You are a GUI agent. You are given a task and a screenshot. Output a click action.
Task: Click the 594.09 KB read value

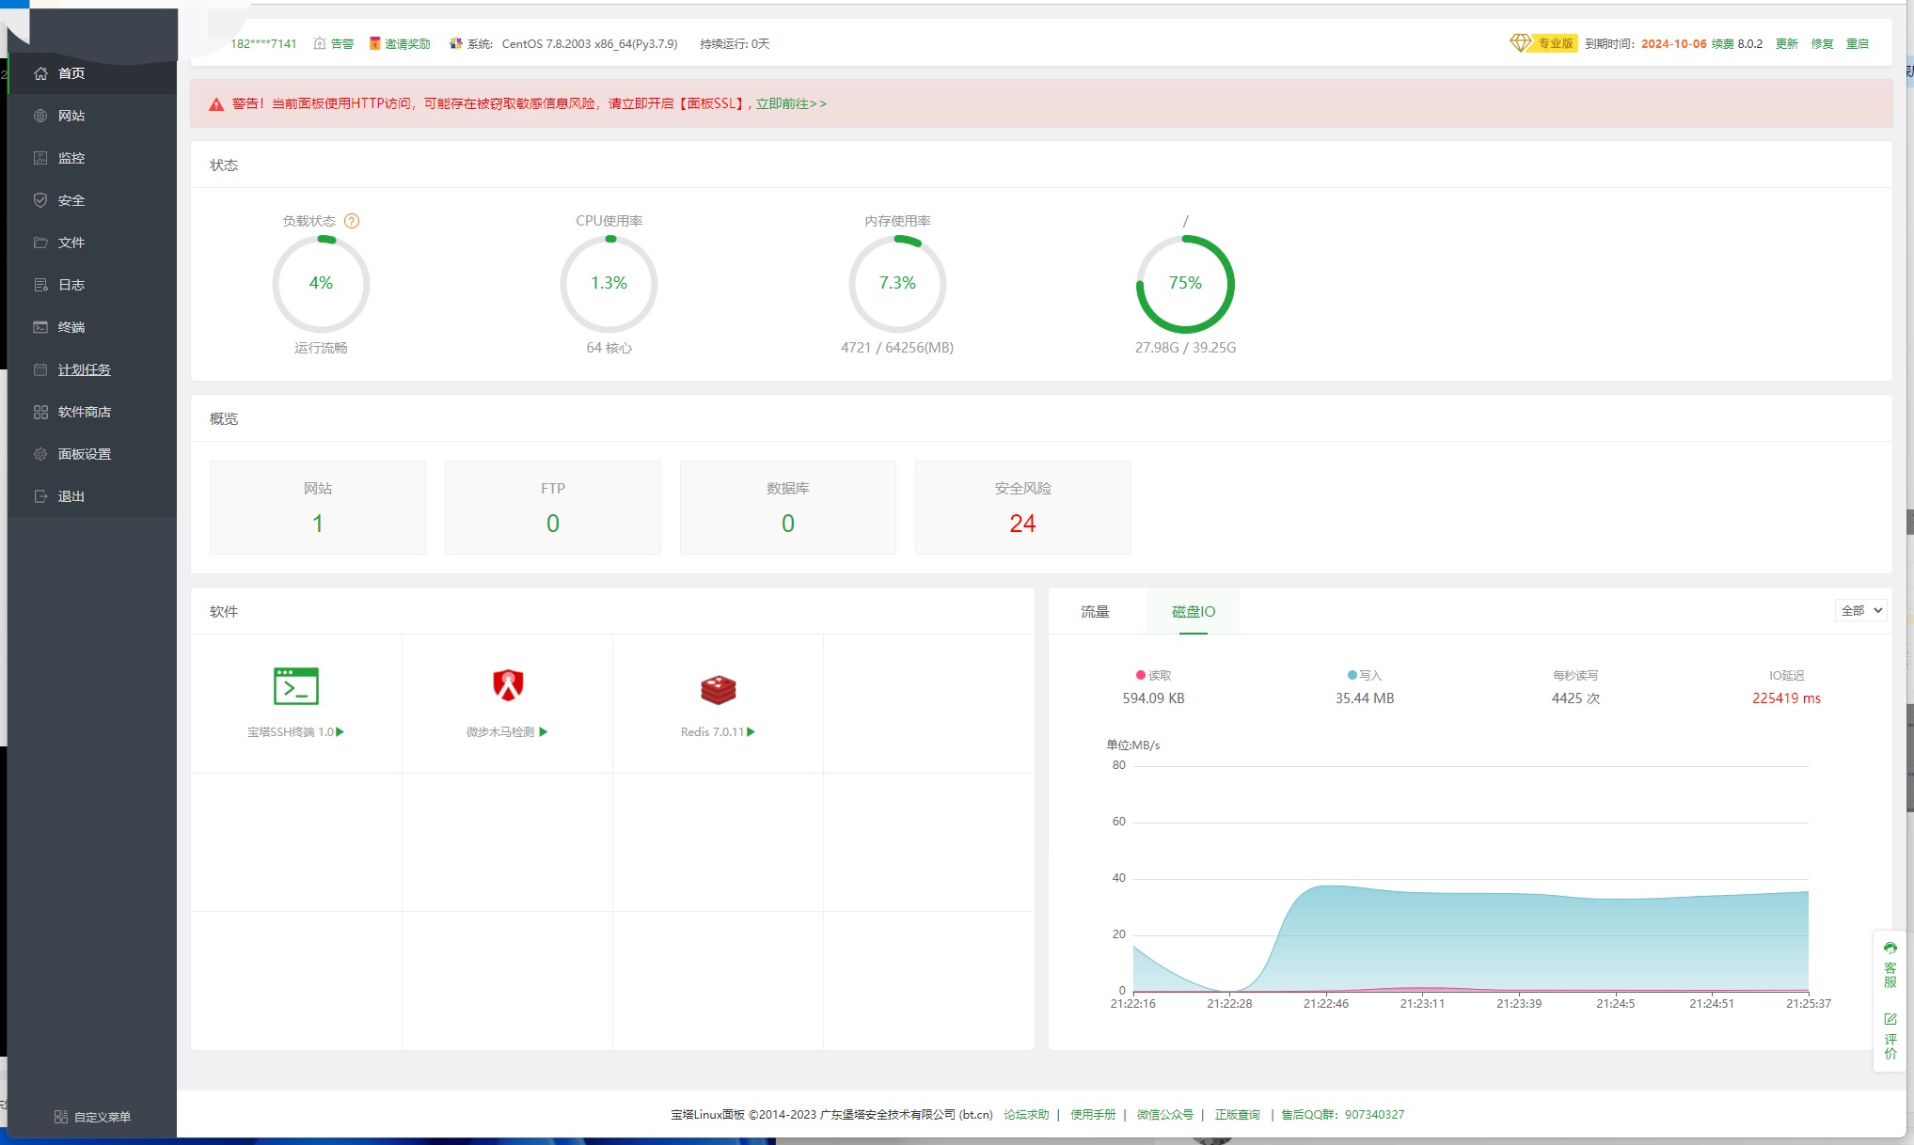1153,698
